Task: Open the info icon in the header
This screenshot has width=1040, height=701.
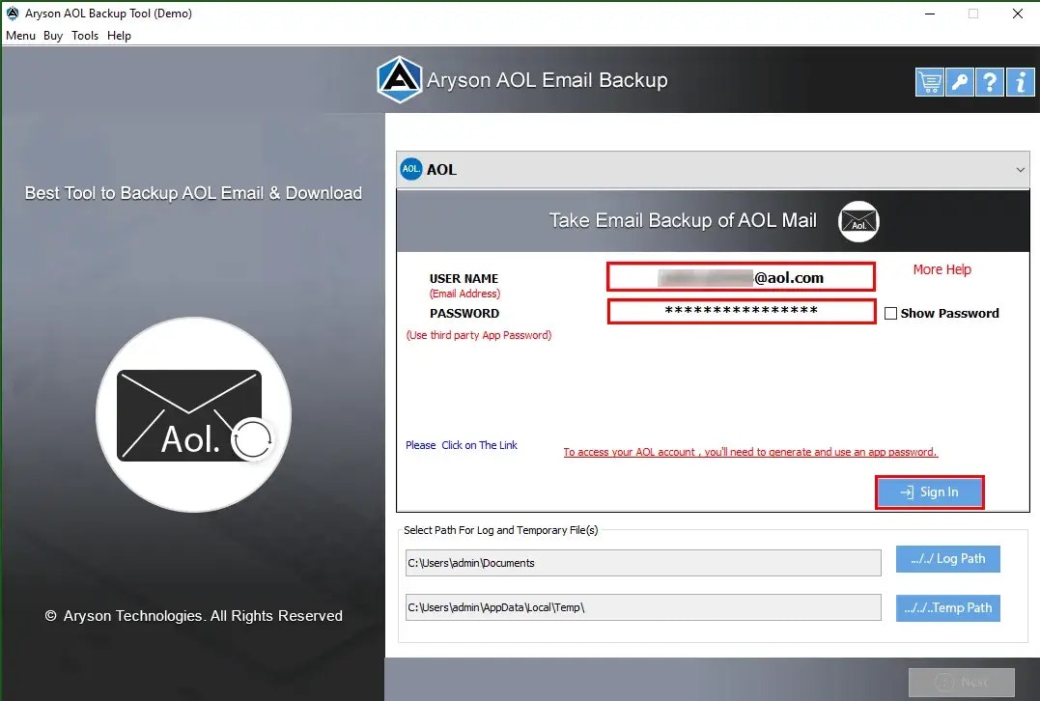Action: (x=1020, y=82)
